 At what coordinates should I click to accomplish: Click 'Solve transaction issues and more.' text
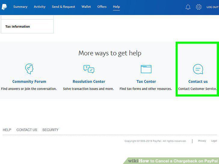(88, 89)
